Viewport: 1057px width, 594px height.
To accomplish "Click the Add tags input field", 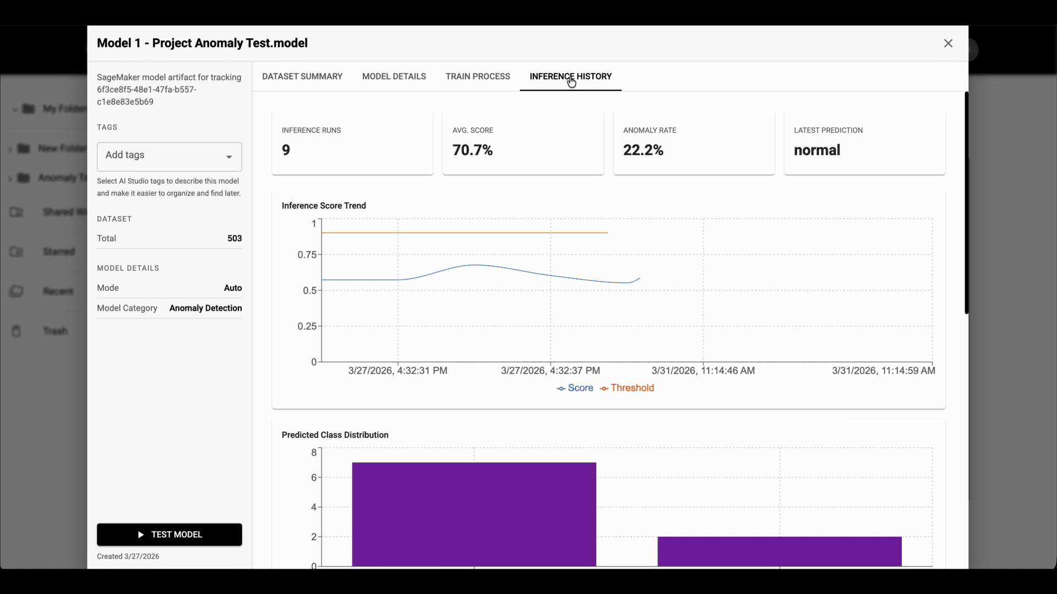I will 160,156.
